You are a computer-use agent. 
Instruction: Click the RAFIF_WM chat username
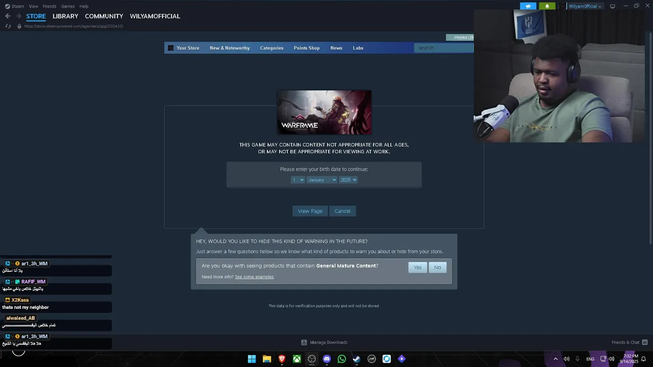point(34,282)
